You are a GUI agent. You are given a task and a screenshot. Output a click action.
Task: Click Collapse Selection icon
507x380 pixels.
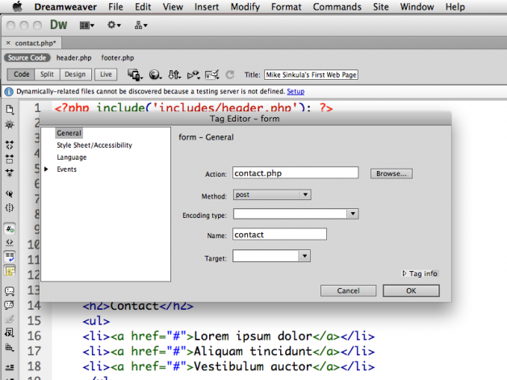coord(10,159)
